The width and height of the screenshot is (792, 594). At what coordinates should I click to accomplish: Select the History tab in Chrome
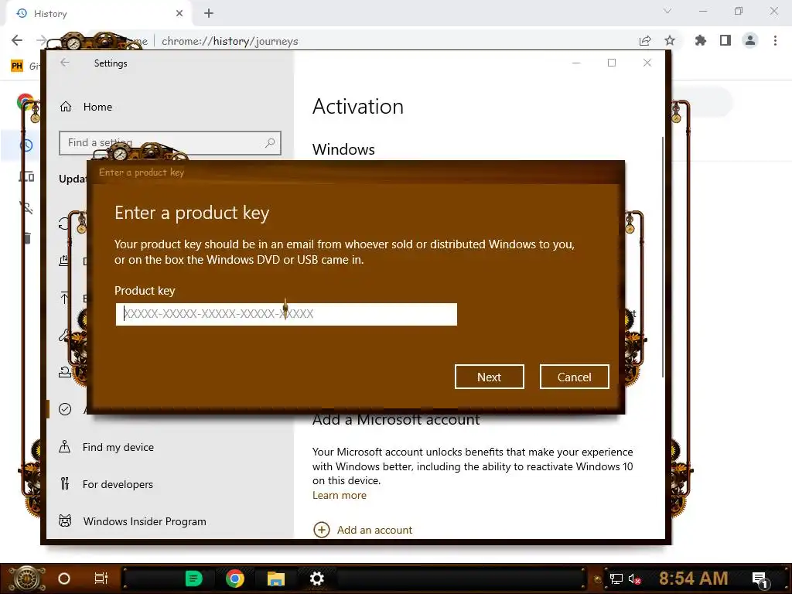tap(98, 14)
